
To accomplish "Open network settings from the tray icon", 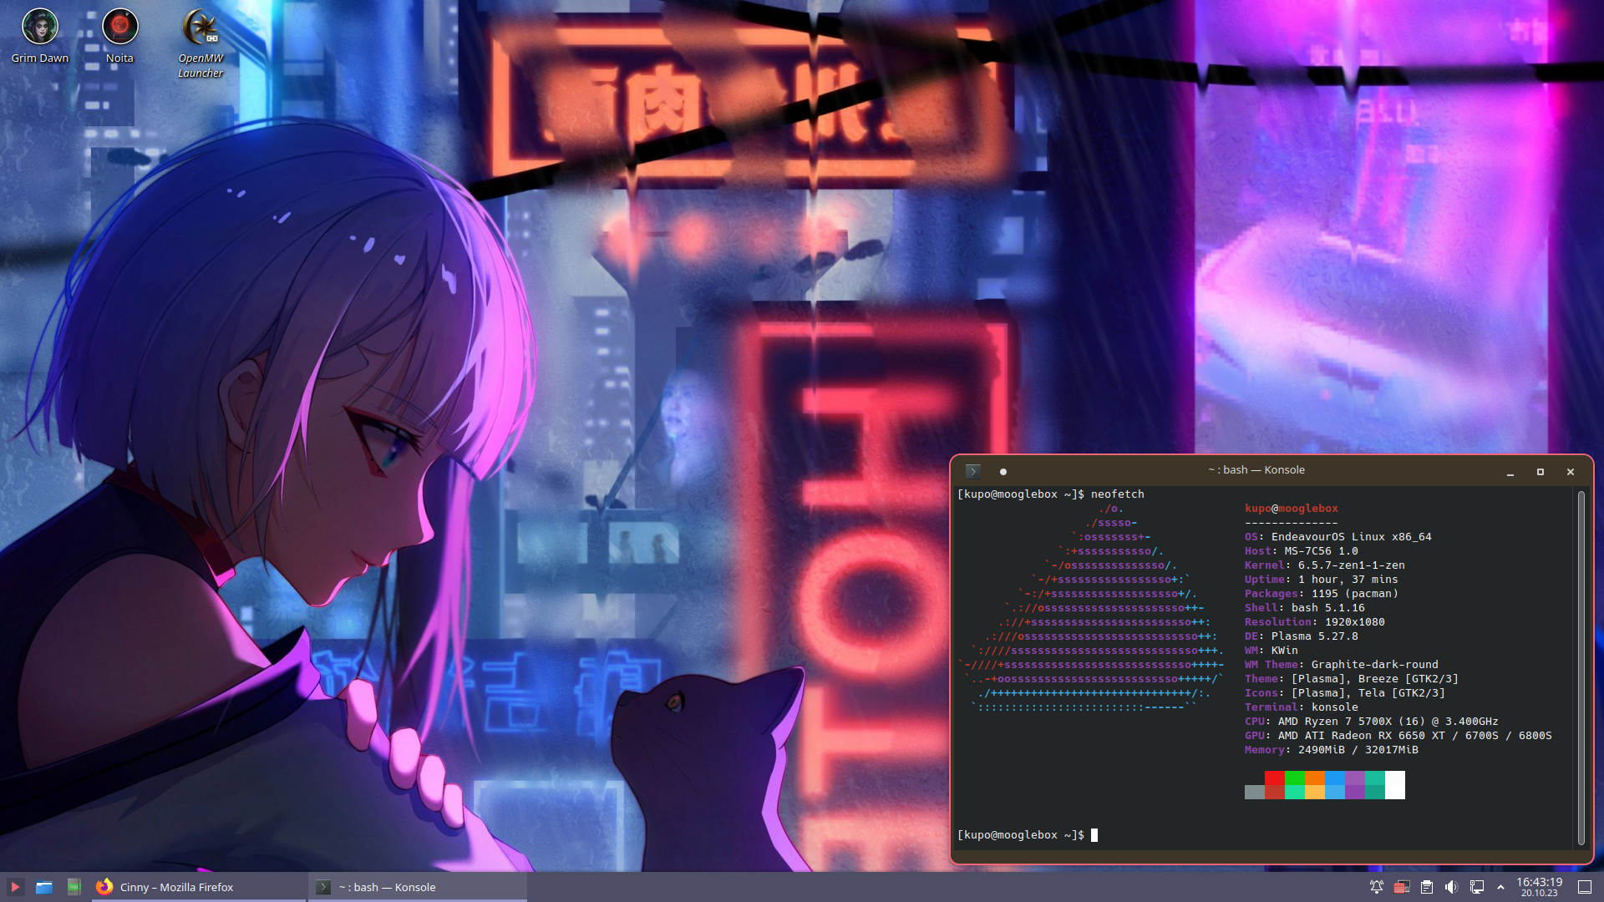I will 1478,887.
